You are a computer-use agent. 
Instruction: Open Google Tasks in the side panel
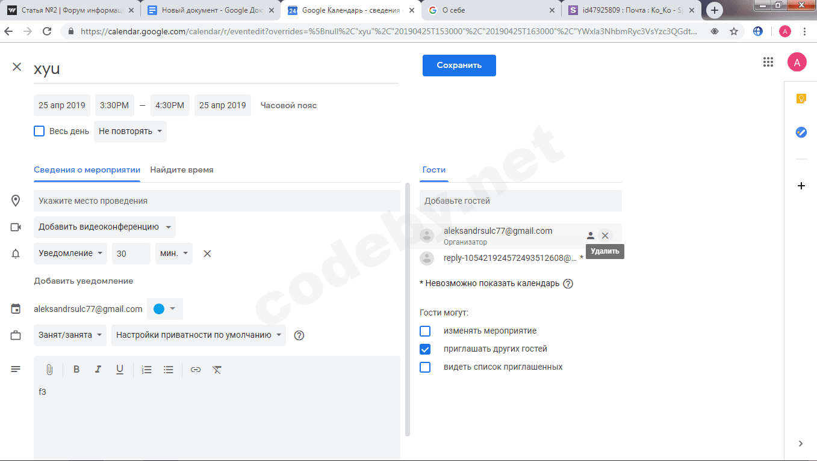801,132
